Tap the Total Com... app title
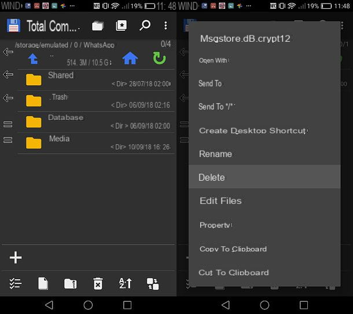This screenshot has width=353, height=314. pos(53,26)
